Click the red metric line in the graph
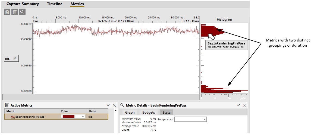The width and height of the screenshot is (314, 138). coord(116,31)
